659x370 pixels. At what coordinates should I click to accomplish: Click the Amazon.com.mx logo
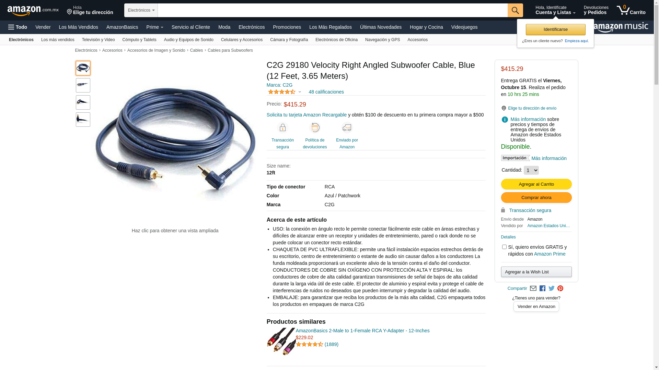[x=33, y=11]
